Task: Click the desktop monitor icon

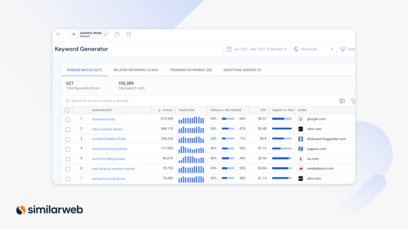Action: pyautogui.click(x=343, y=49)
